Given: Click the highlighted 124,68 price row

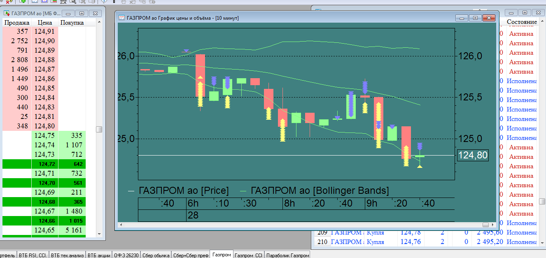Looking at the screenshot, I should coord(44,202).
